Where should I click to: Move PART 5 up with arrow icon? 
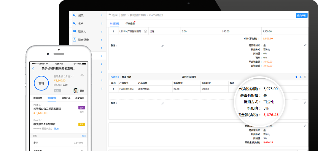(x=296, y=77)
